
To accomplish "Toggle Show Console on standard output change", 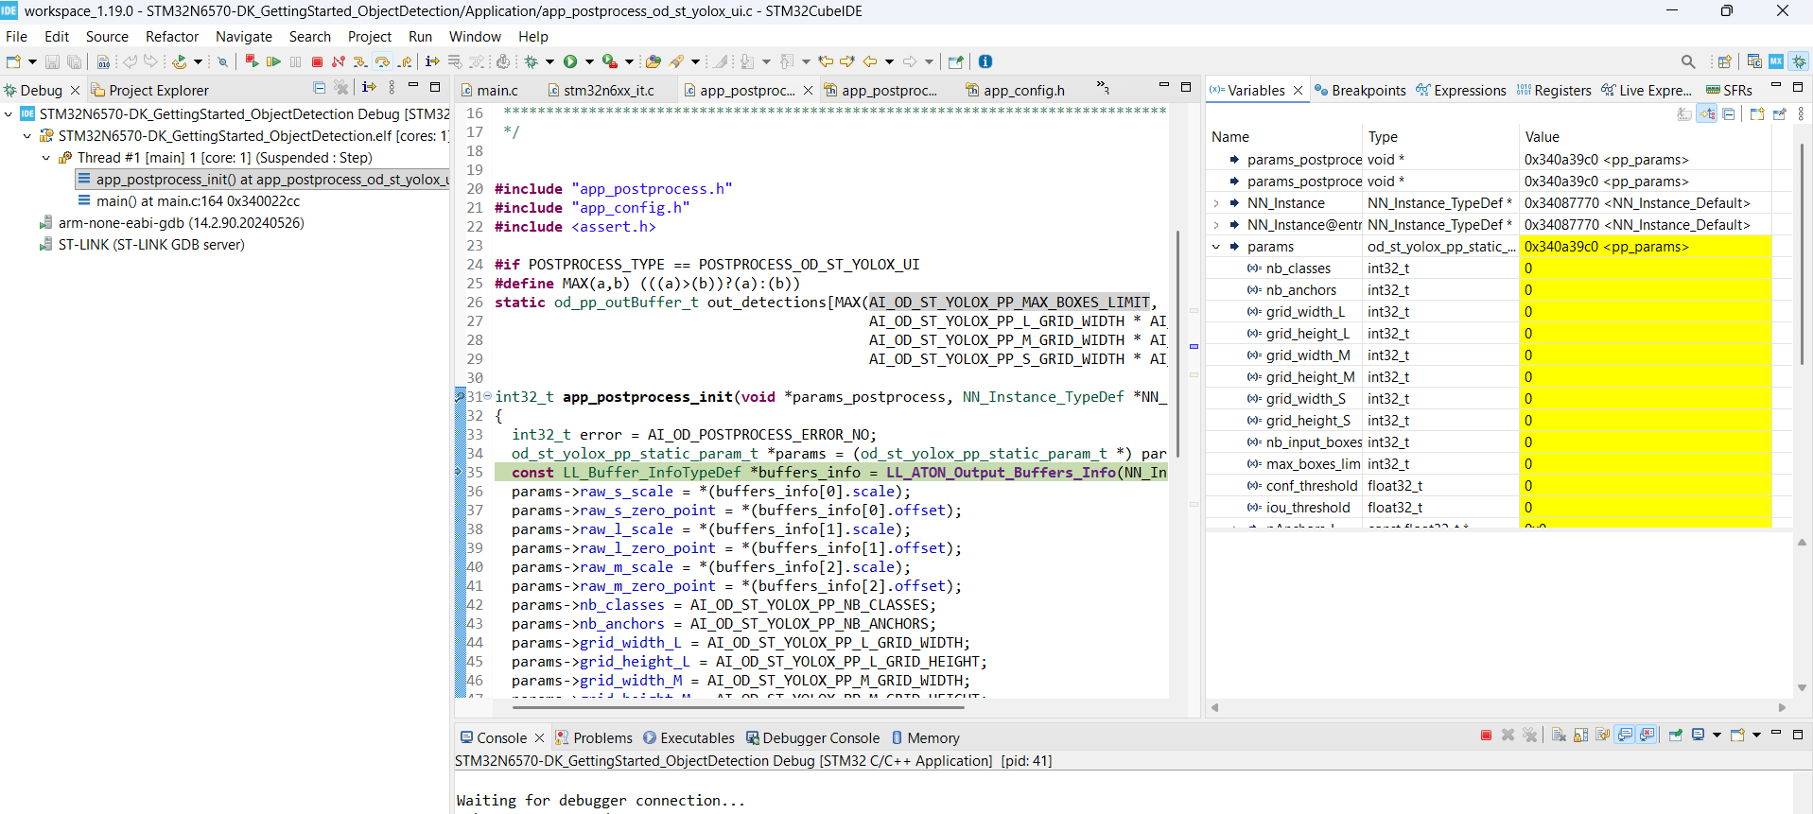I will click(x=1625, y=736).
